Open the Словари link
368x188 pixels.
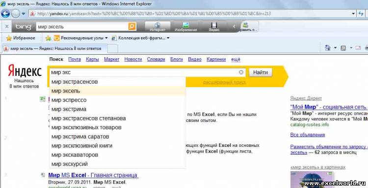pos(156,59)
